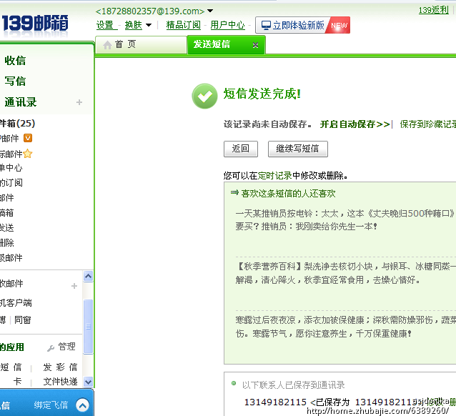The width and height of the screenshot is (456, 416).
Task: Click green bullet beside 以下联系人已保存到通讯录
Action: 234,383
